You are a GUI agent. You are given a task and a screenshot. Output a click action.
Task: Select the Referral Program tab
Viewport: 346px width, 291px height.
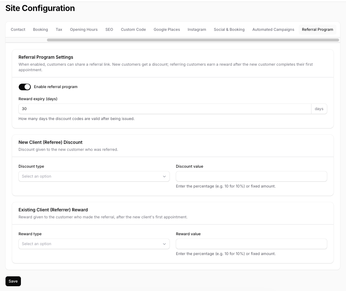click(x=317, y=29)
